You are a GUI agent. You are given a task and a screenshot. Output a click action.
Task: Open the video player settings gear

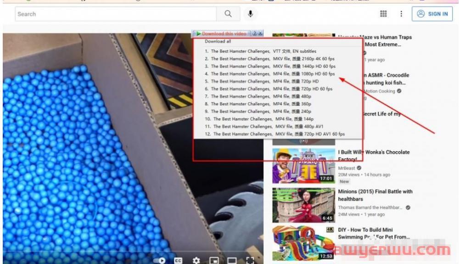(196, 260)
